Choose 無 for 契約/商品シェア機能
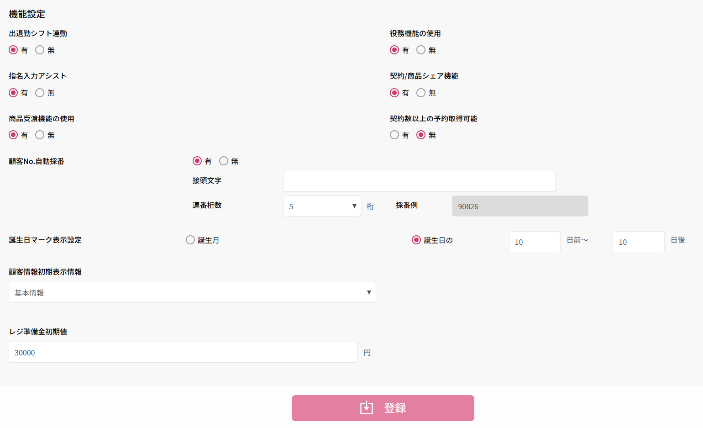The width and height of the screenshot is (703, 428). point(421,93)
